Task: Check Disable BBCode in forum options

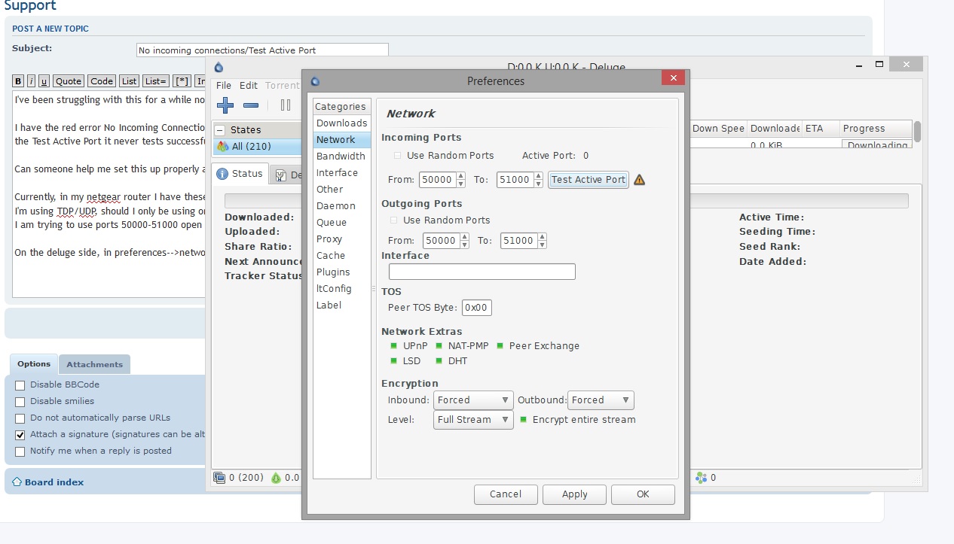Action: click(x=20, y=385)
